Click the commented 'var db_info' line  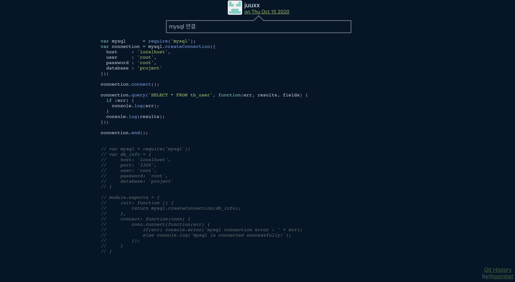point(126,154)
